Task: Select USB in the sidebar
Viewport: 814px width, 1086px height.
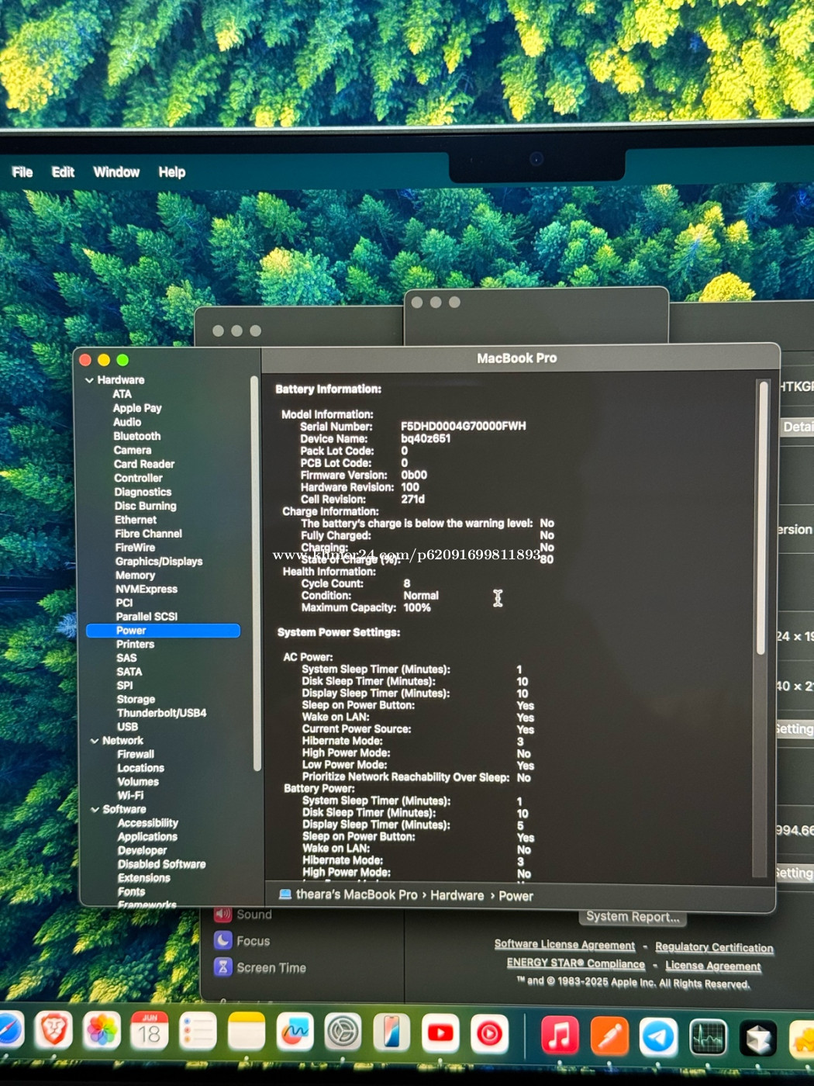Action: tap(127, 727)
